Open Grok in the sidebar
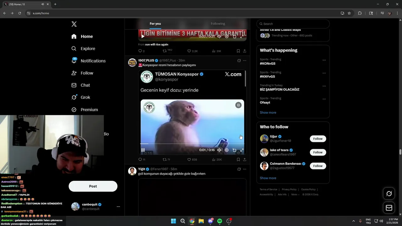The width and height of the screenshot is (402, 226). (x=81, y=97)
